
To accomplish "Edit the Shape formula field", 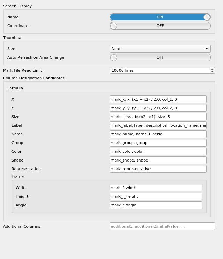I will [158, 160].
